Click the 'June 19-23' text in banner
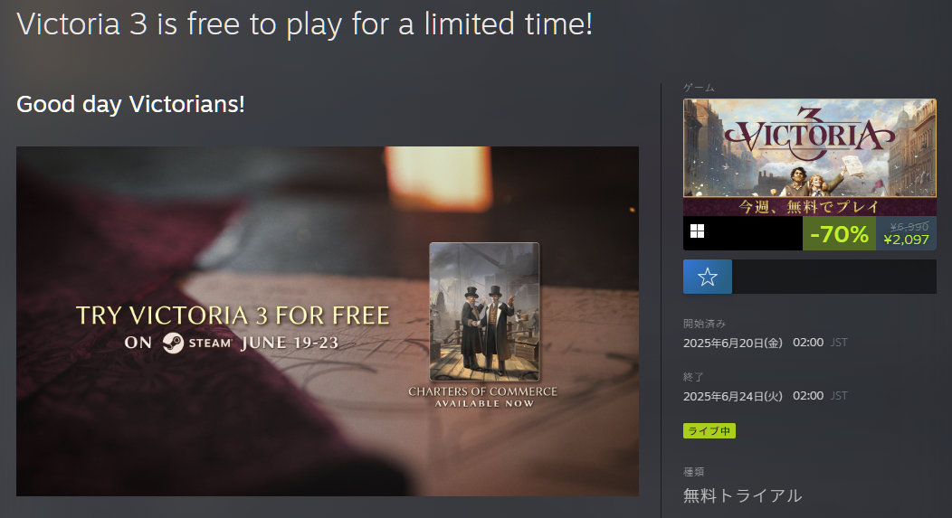 290,344
